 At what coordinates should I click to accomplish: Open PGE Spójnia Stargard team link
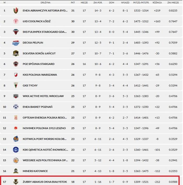coord(38,64)
